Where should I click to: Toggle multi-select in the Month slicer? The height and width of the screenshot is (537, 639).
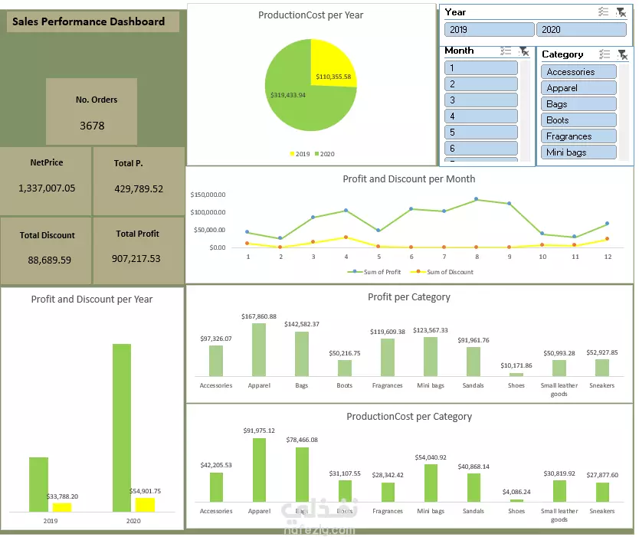506,51
